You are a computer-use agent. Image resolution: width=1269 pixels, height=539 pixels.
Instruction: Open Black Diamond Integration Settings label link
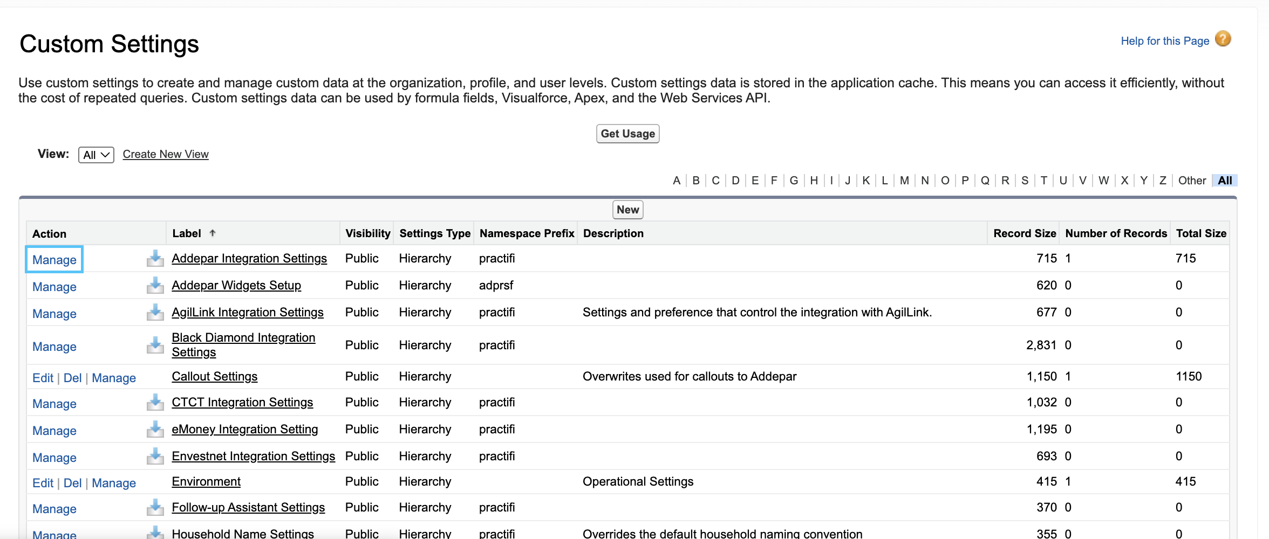click(243, 345)
